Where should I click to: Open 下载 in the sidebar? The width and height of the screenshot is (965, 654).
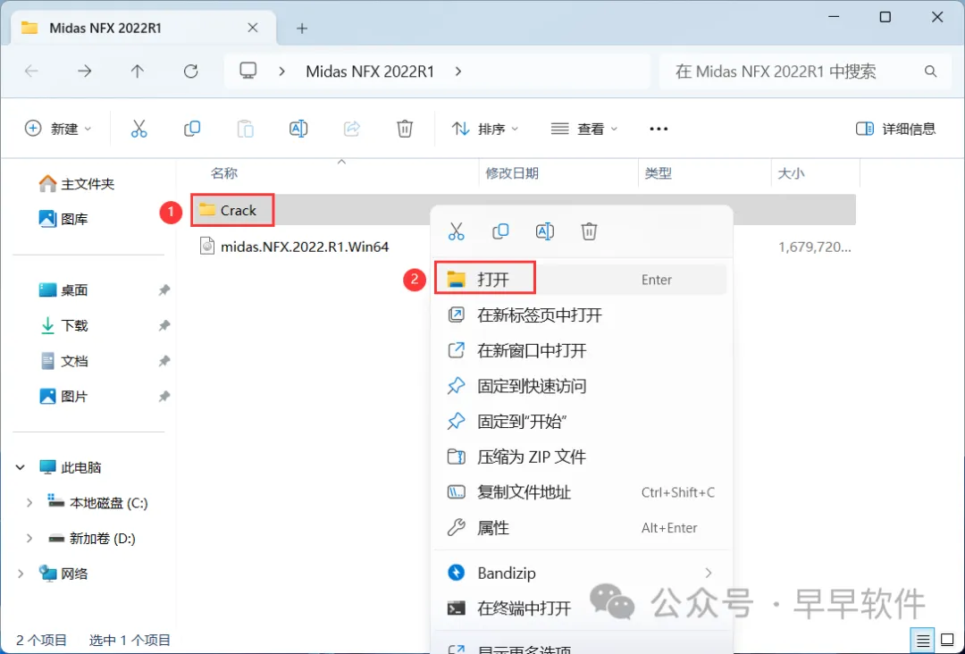[64, 325]
